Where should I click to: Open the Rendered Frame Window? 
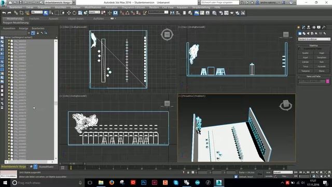coord(226,13)
